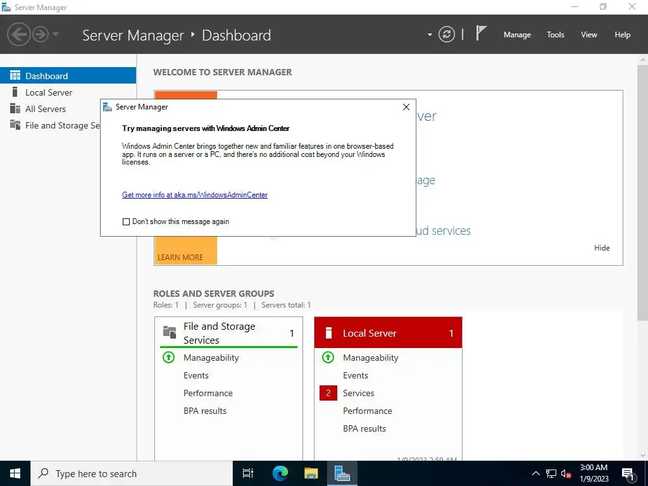The width and height of the screenshot is (648, 486).
Task: Open Manageability under File and Storage Services
Action: (211, 358)
